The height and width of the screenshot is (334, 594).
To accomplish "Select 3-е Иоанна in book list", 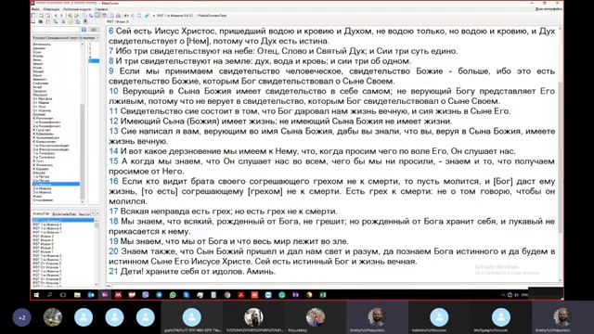I will click(42, 192).
